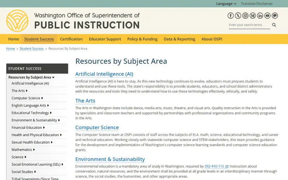The width and height of the screenshot is (288, 180).
Task: Open Artificial Intelligence (AI) heading link
Action: (104, 74)
